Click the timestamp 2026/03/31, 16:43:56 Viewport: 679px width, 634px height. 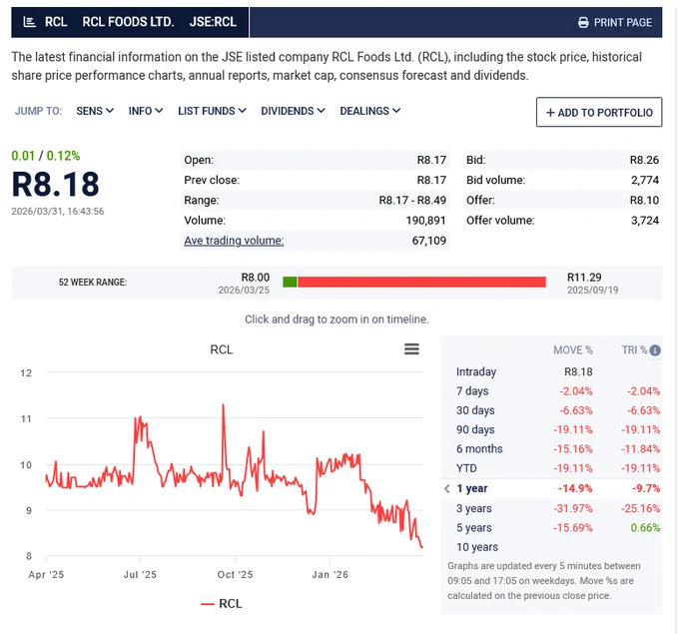[58, 212]
